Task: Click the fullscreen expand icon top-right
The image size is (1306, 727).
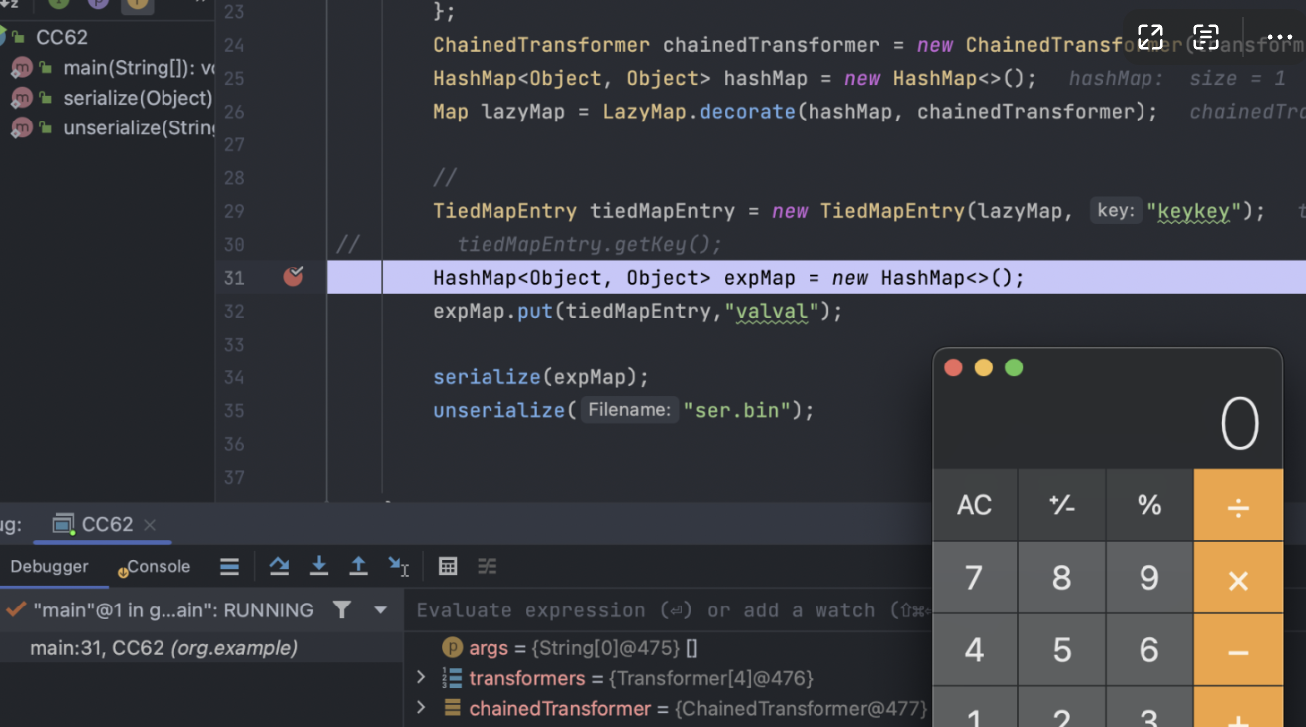Action: click(1149, 37)
